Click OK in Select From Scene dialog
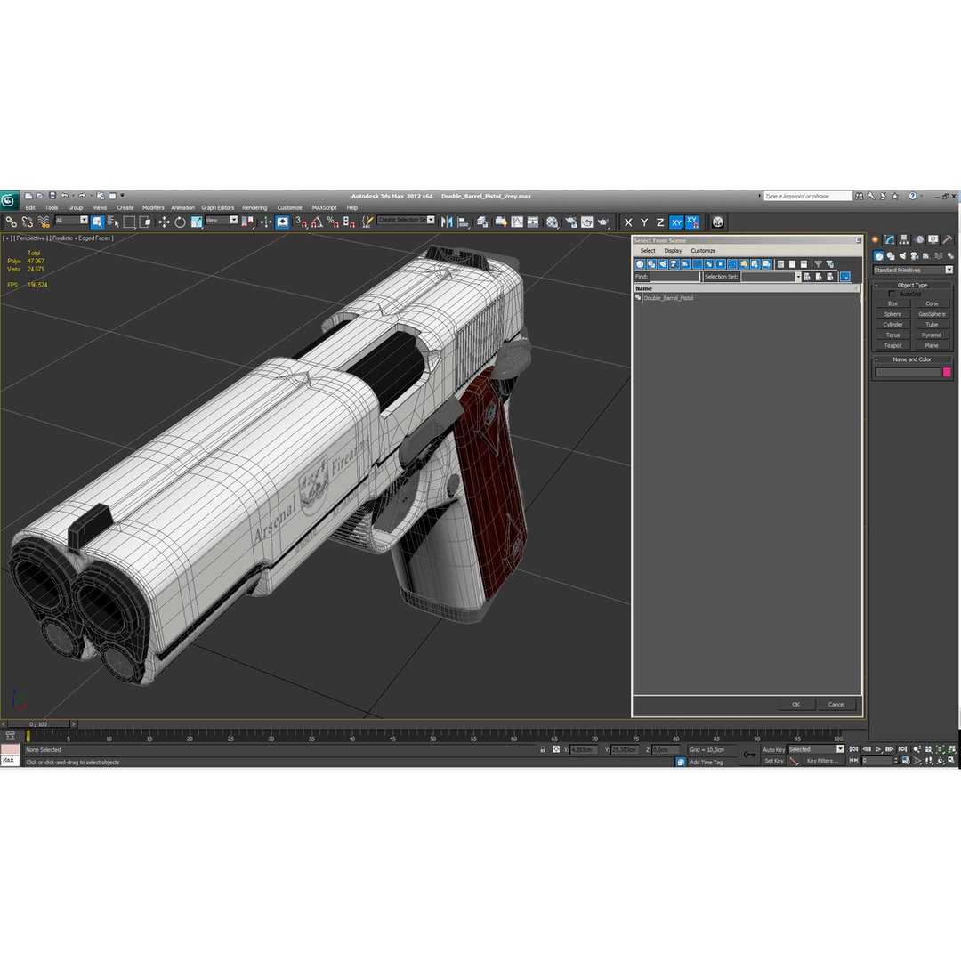Image resolution: width=961 pixels, height=961 pixels. pyautogui.click(x=795, y=704)
